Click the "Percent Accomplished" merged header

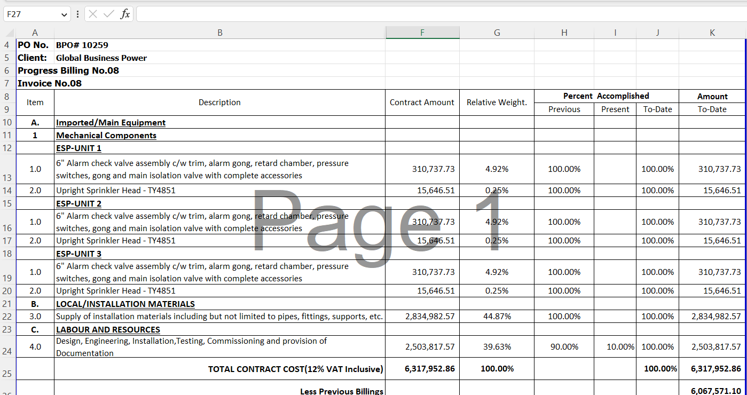click(607, 96)
